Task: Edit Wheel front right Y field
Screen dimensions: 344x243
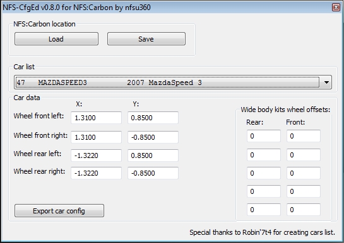Action: tap(153, 137)
